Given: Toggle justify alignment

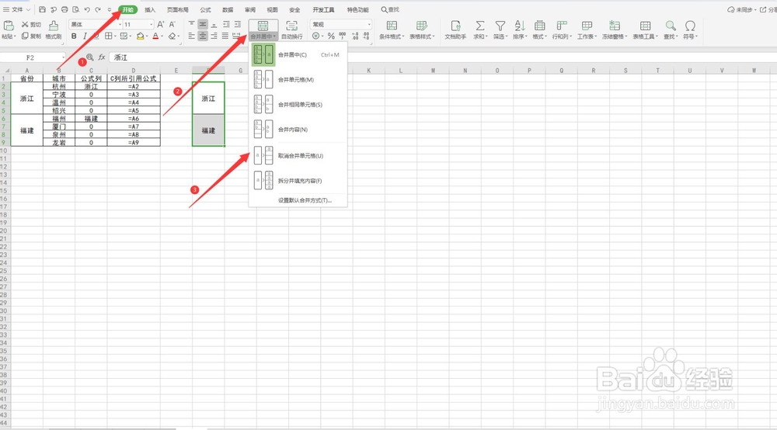Looking at the screenshot, I should point(225,36).
